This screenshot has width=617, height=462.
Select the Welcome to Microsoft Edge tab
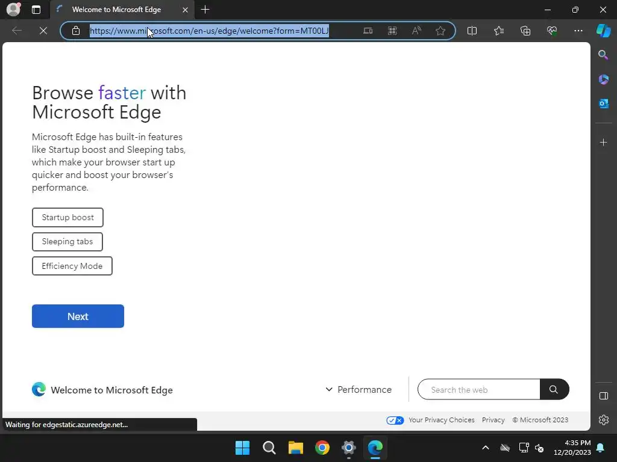click(122, 10)
